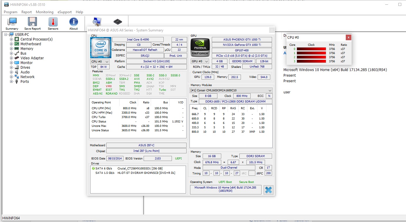Click the Intel Core i5 logo
This screenshot has height=222, width=406.
pyautogui.click(x=101, y=47)
